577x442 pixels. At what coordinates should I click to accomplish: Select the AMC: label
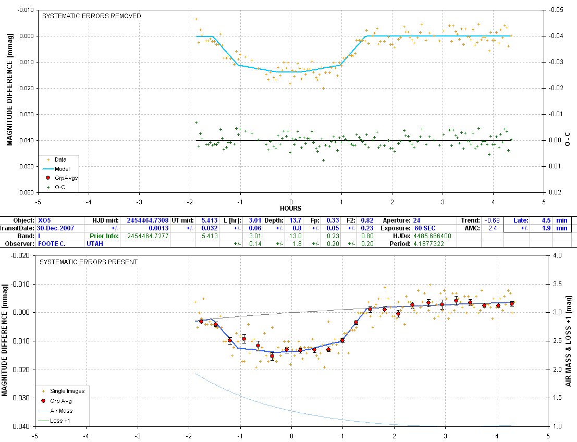[472, 228]
